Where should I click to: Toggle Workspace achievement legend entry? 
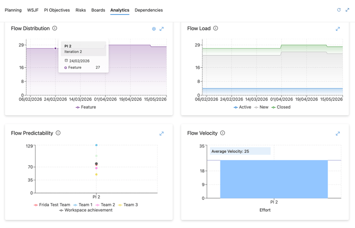pyautogui.click(x=86, y=210)
